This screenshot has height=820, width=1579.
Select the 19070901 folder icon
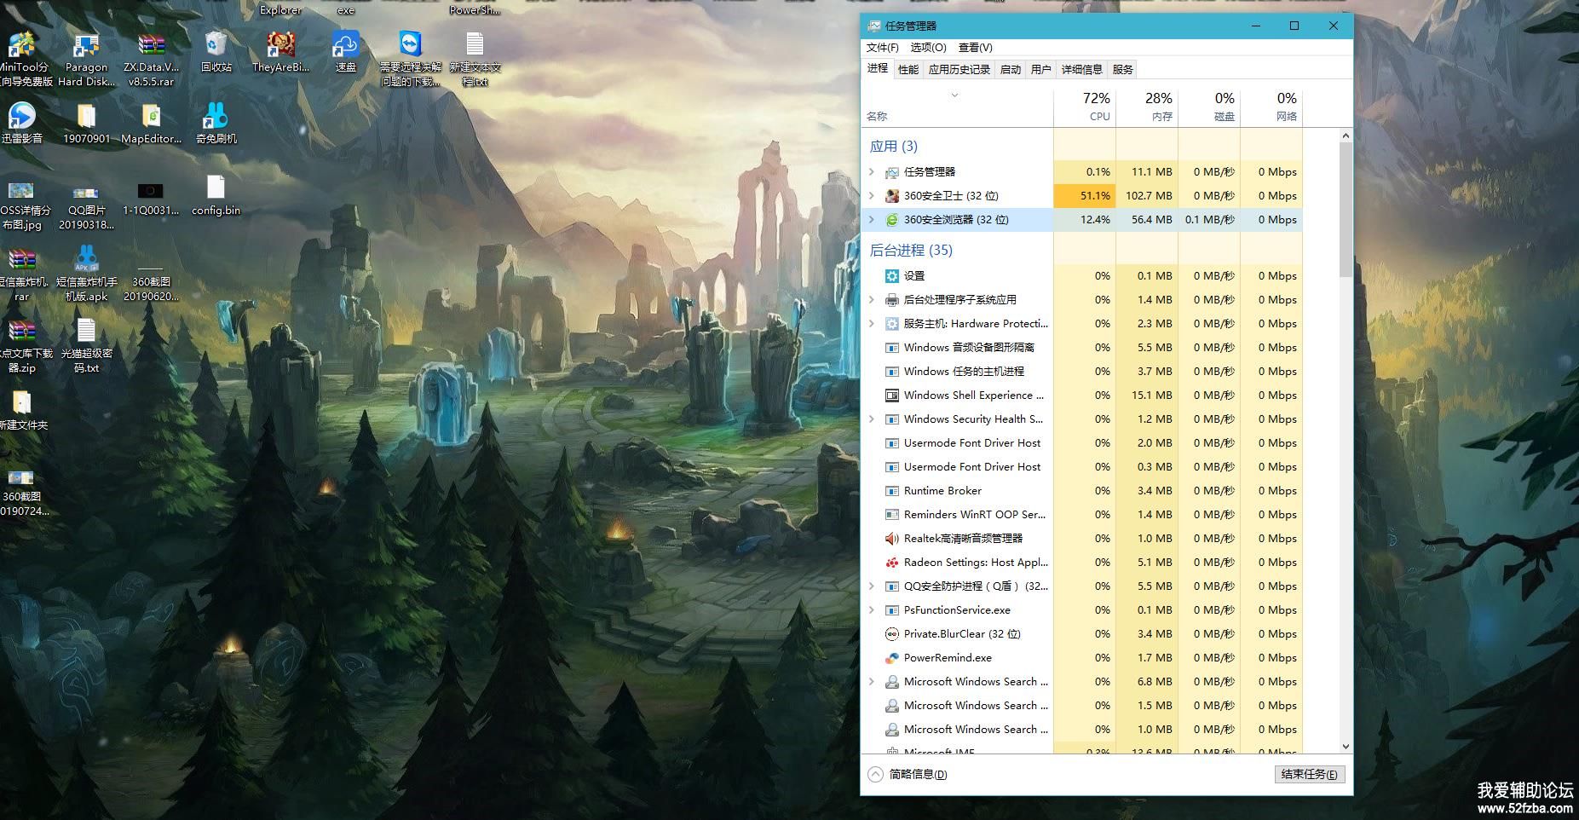click(86, 123)
